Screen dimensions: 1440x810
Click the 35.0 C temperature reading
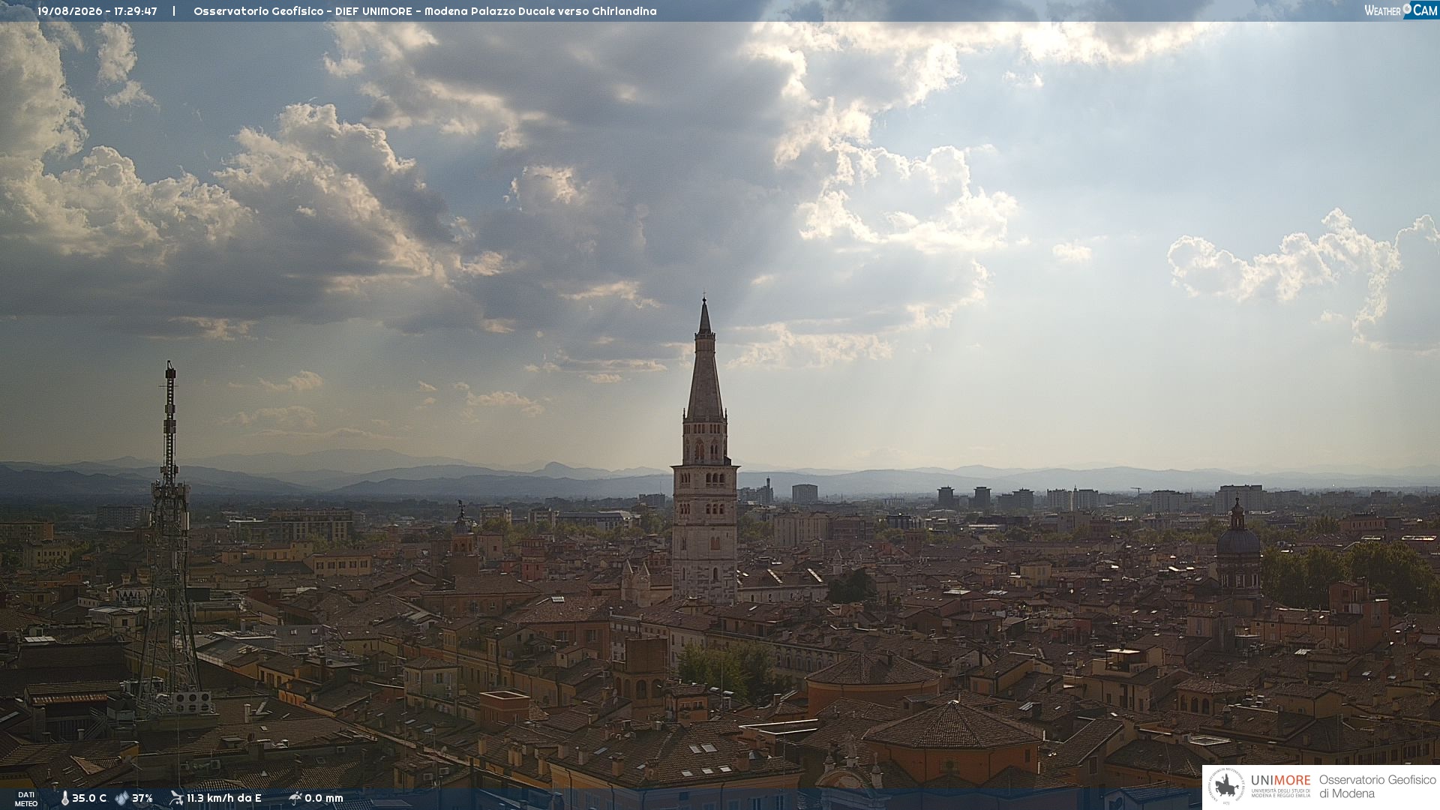(89, 799)
